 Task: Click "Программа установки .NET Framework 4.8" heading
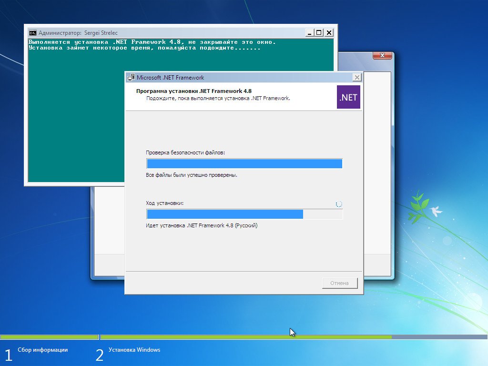click(x=194, y=91)
